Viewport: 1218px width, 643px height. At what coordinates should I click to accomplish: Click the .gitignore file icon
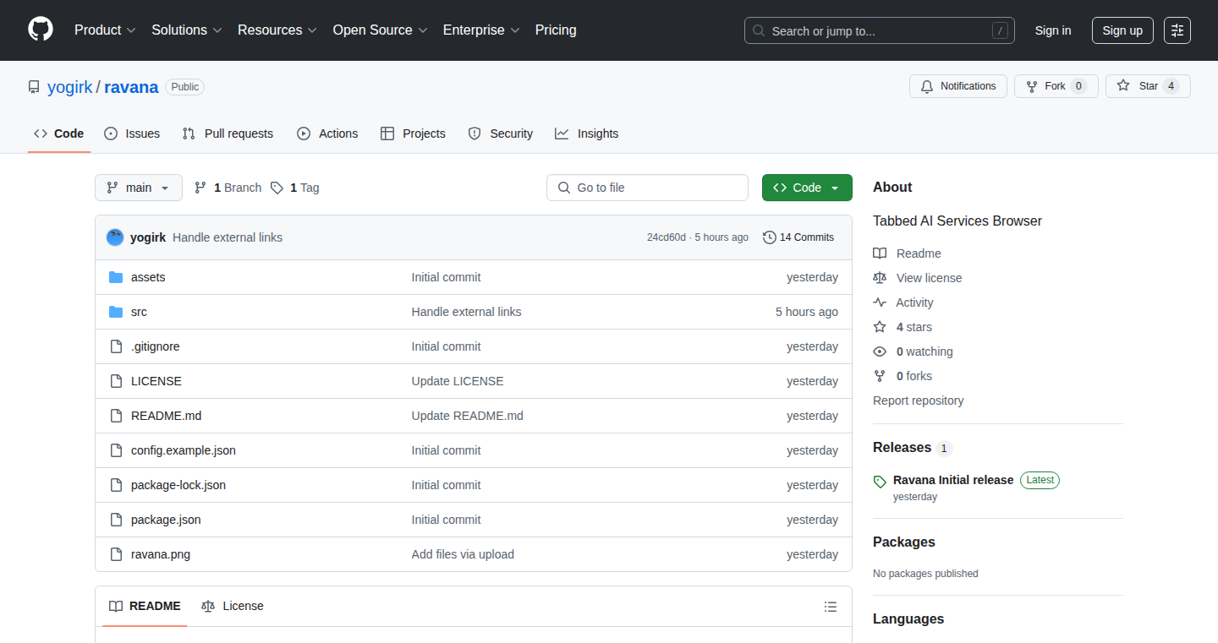(x=116, y=346)
